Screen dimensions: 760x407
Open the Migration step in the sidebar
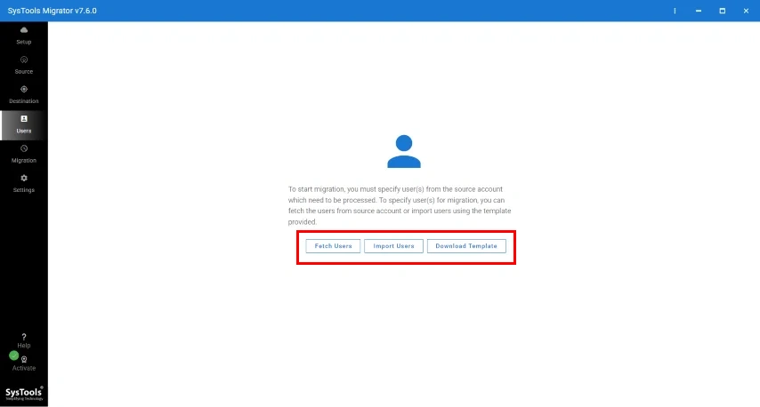coord(24,155)
